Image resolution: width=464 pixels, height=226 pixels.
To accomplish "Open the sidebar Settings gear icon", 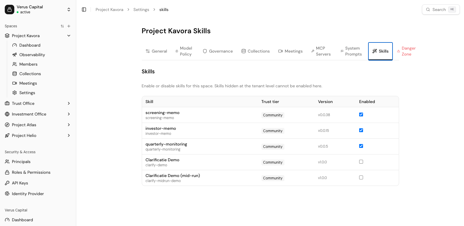I will (15, 93).
